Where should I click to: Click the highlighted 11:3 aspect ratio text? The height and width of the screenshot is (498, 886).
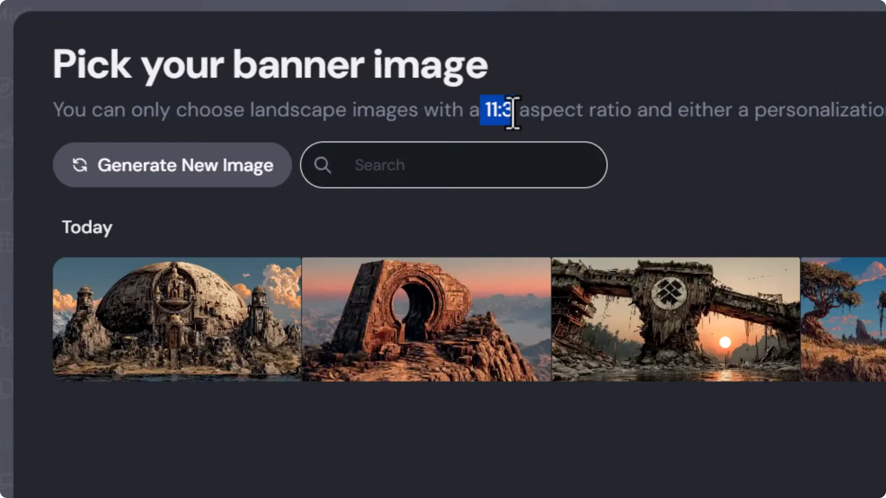click(496, 111)
